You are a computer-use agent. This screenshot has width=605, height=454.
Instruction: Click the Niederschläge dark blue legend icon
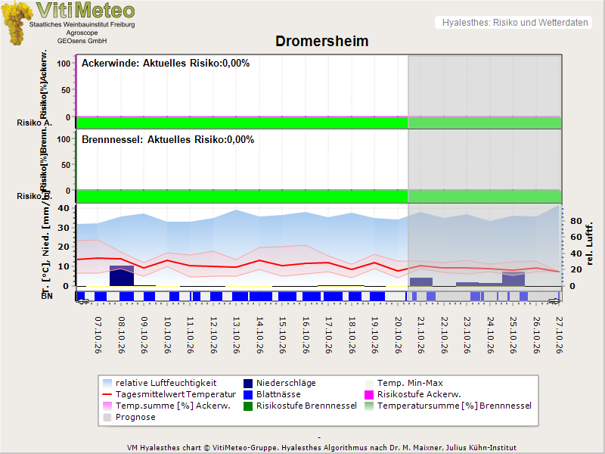248,384
